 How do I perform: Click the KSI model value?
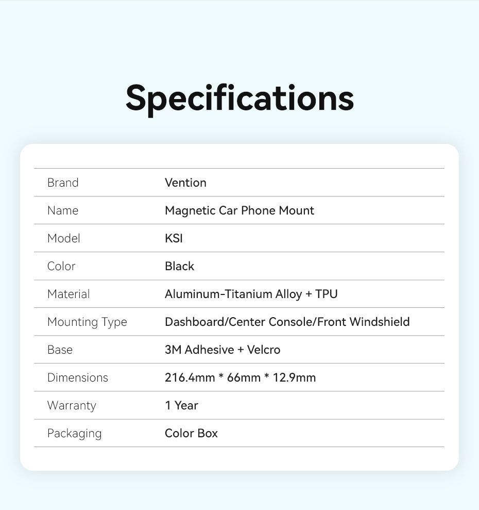tap(174, 238)
